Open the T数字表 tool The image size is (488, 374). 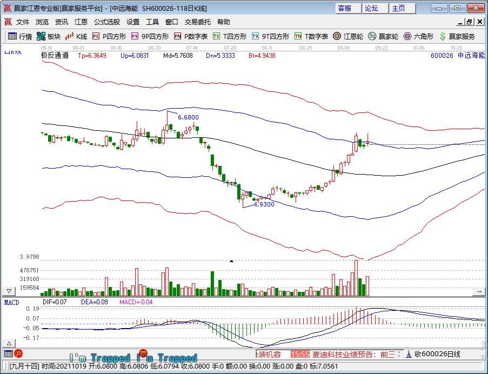(311, 36)
